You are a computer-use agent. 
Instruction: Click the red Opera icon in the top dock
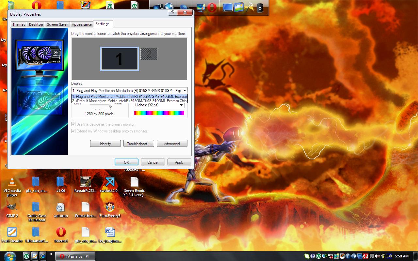point(212,8)
